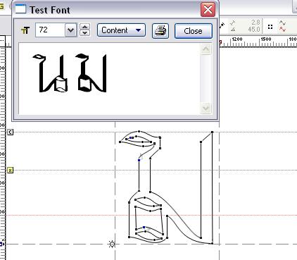Viewport: 297px width, 260px height.
Task: Click the length and angle readout icon
Action: (233, 26)
